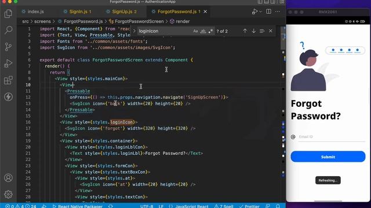
Task: Click the layout customize icon in title bar
Action: tap(282, 2)
